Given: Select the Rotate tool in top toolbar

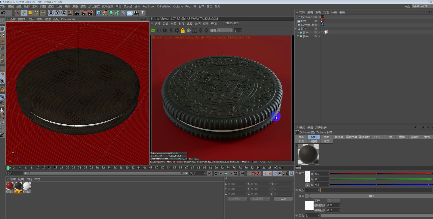Looking at the screenshot, I should pos(36,13).
